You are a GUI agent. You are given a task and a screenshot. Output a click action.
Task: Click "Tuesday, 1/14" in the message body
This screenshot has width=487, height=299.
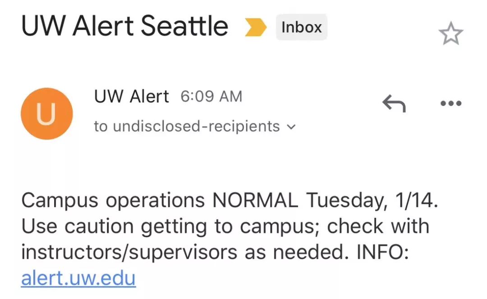[x=372, y=200]
